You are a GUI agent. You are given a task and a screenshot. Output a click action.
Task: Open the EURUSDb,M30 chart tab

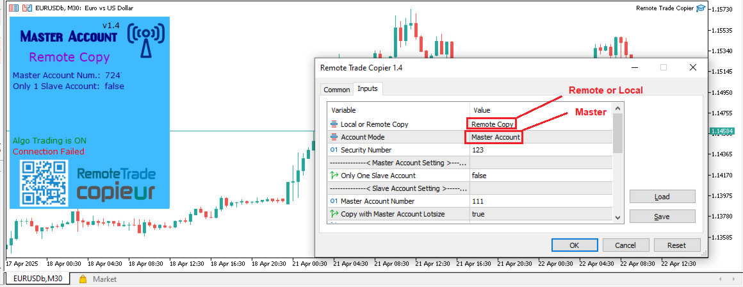[37, 279]
